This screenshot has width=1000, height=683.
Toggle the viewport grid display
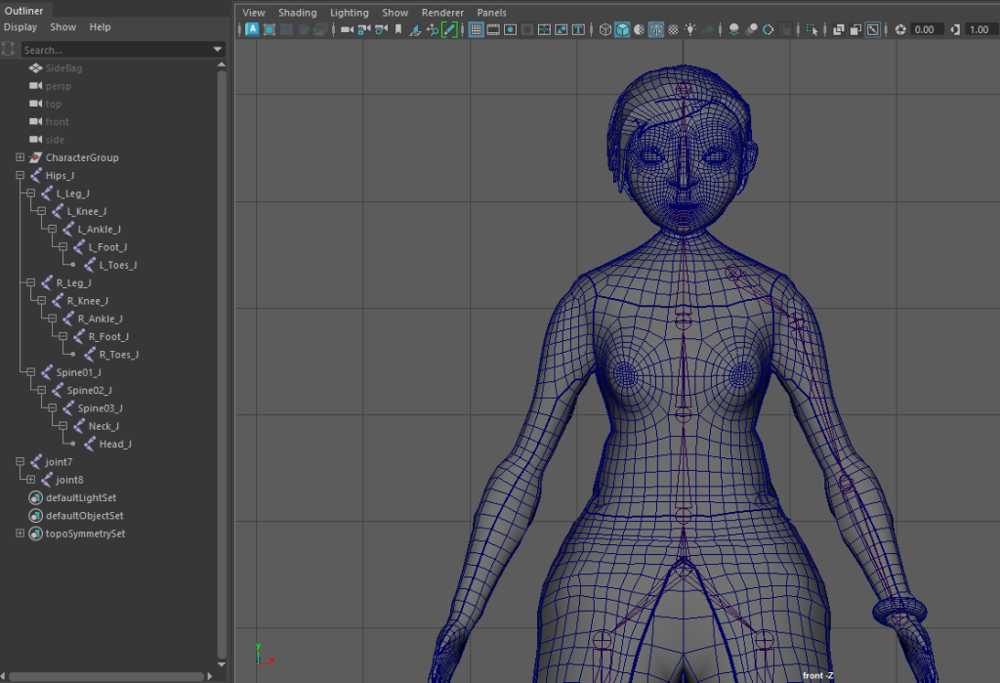pos(477,29)
